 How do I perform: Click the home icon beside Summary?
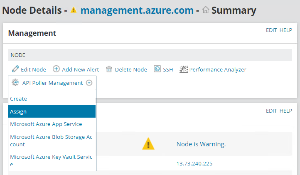pos(205,10)
